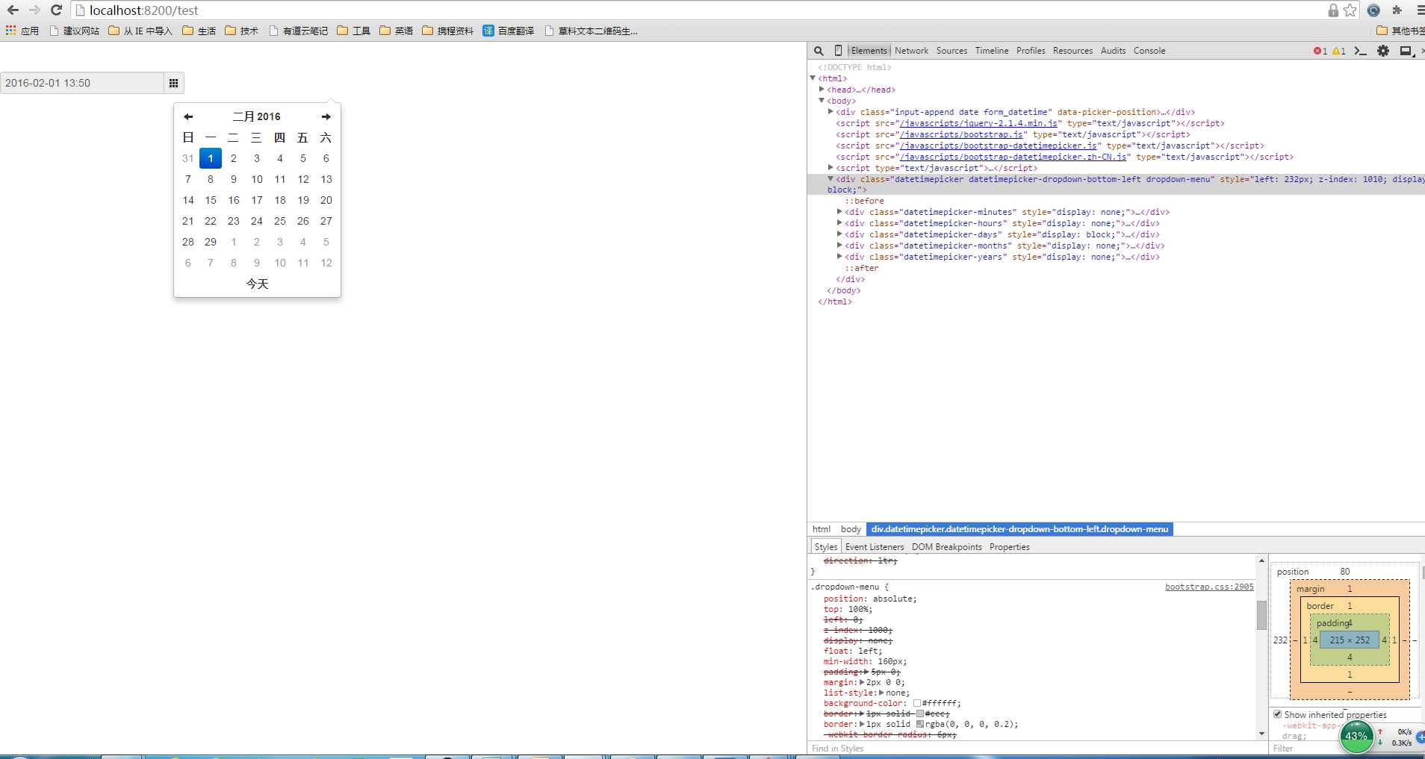Screen dimensions: 1425x759
Task: Click the date input field showing 2016-02-01 13:50
Action: [x=82, y=83]
